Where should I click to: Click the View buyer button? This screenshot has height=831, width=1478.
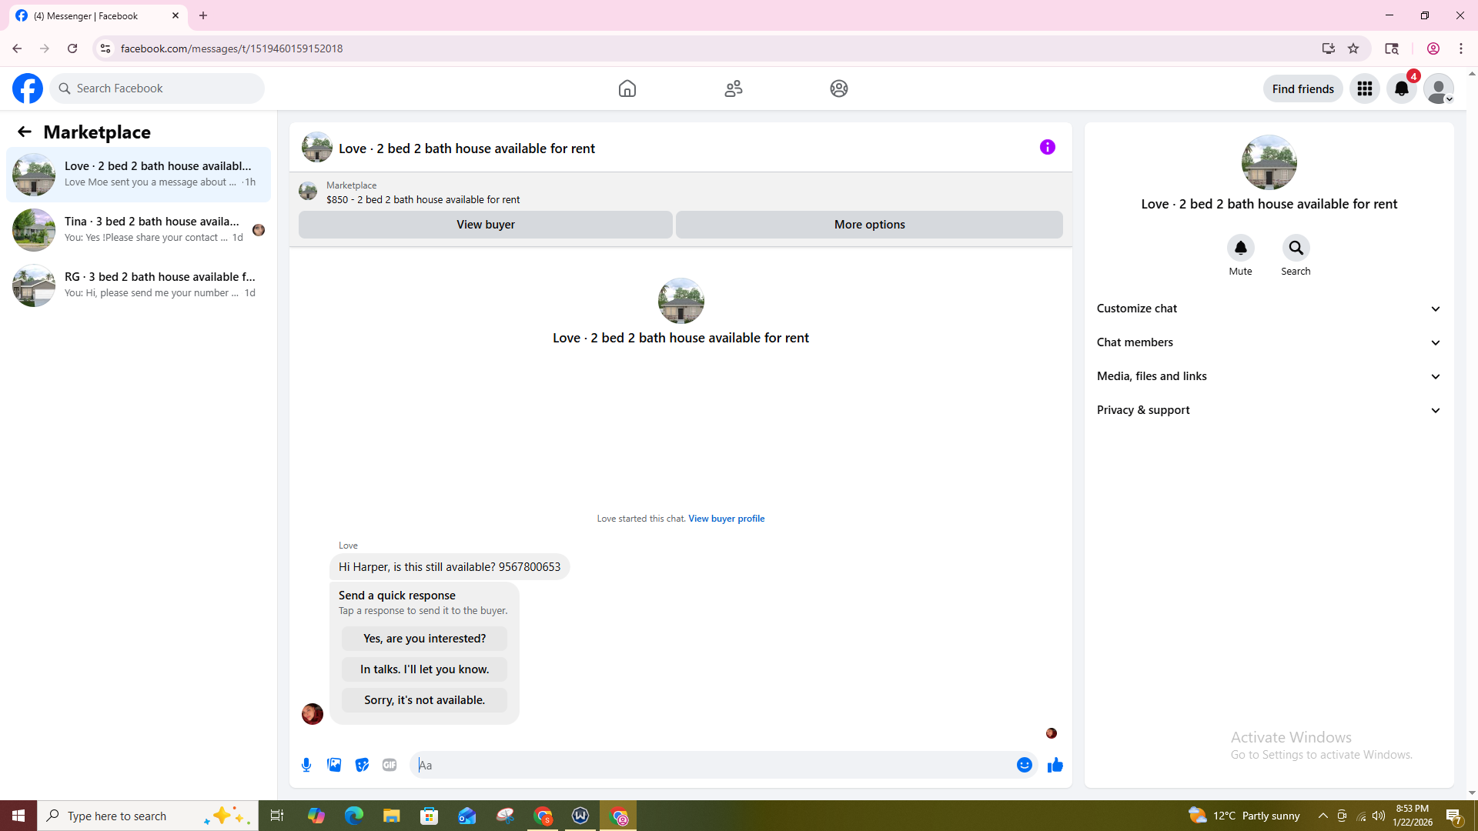pos(486,225)
